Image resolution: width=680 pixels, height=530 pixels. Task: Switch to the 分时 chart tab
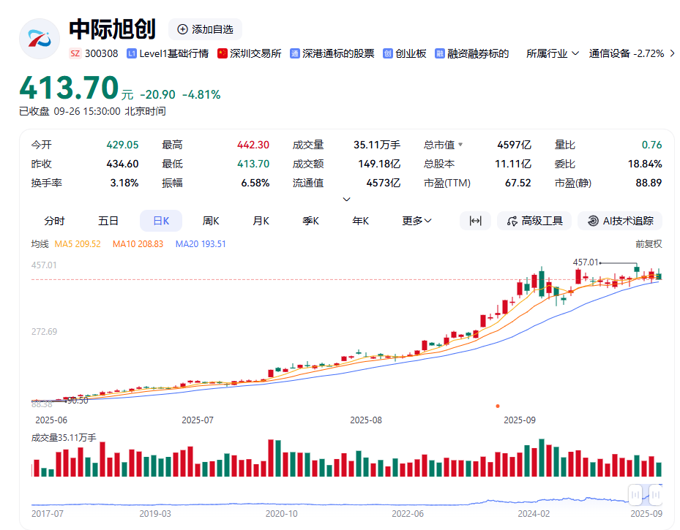tap(54, 221)
